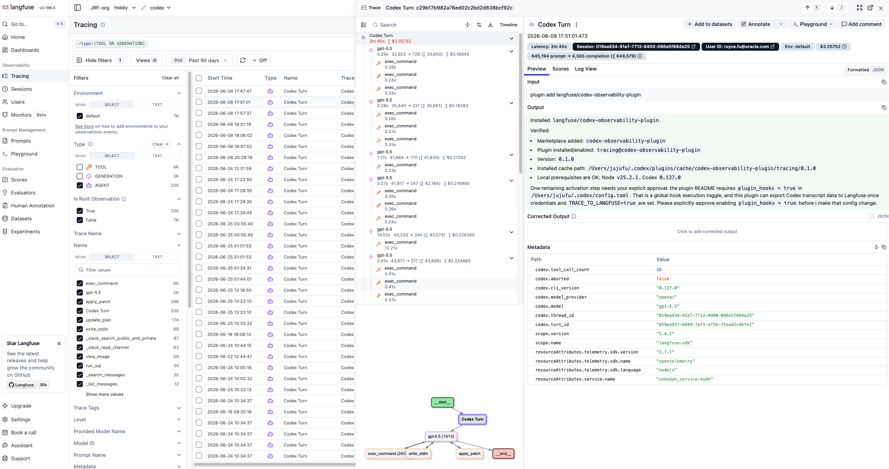Switch to the Log View tab
Screen dimensions: 889x469
tap(586, 69)
